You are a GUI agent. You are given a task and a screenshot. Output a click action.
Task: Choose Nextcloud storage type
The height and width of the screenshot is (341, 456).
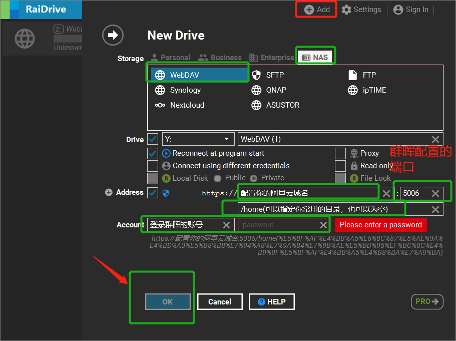point(179,105)
